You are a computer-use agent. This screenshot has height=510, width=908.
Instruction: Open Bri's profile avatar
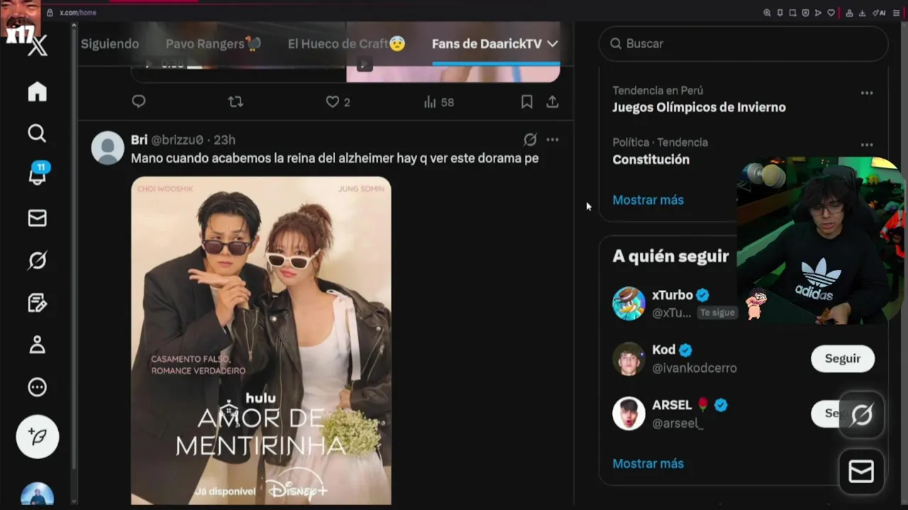[108, 147]
